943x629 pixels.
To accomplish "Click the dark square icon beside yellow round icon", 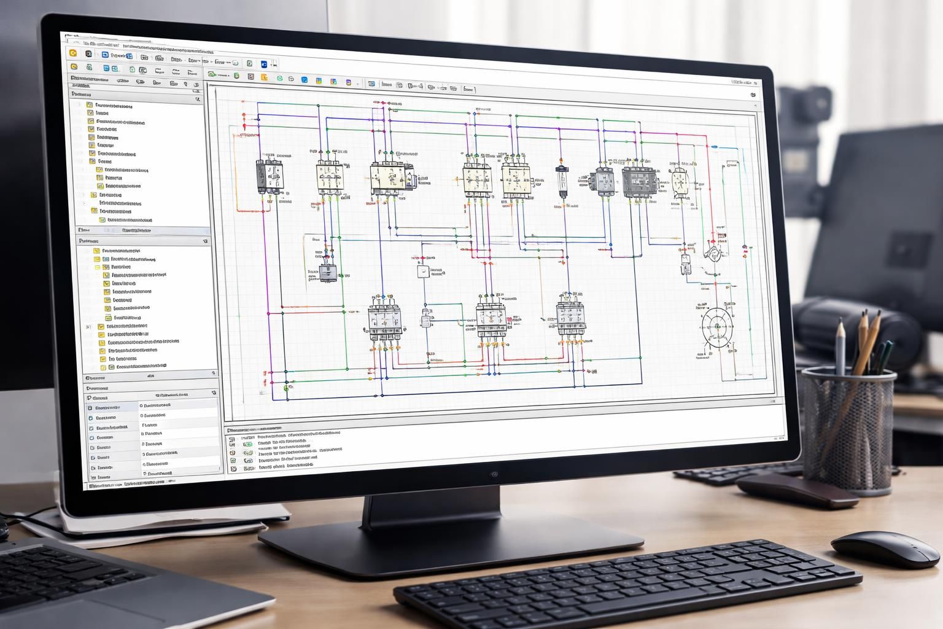I will (88, 53).
